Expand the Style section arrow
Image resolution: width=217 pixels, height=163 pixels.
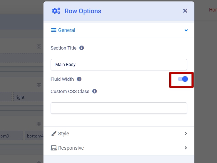point(186,134)
